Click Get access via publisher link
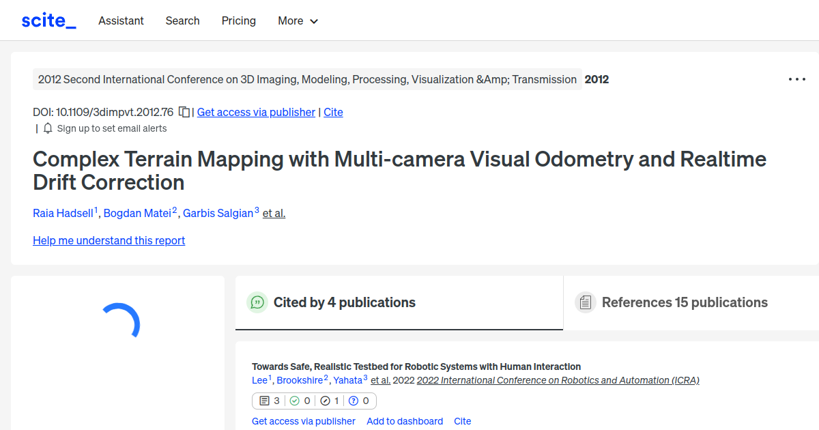Screen dimensions: 819x430 tap(256, 112)
